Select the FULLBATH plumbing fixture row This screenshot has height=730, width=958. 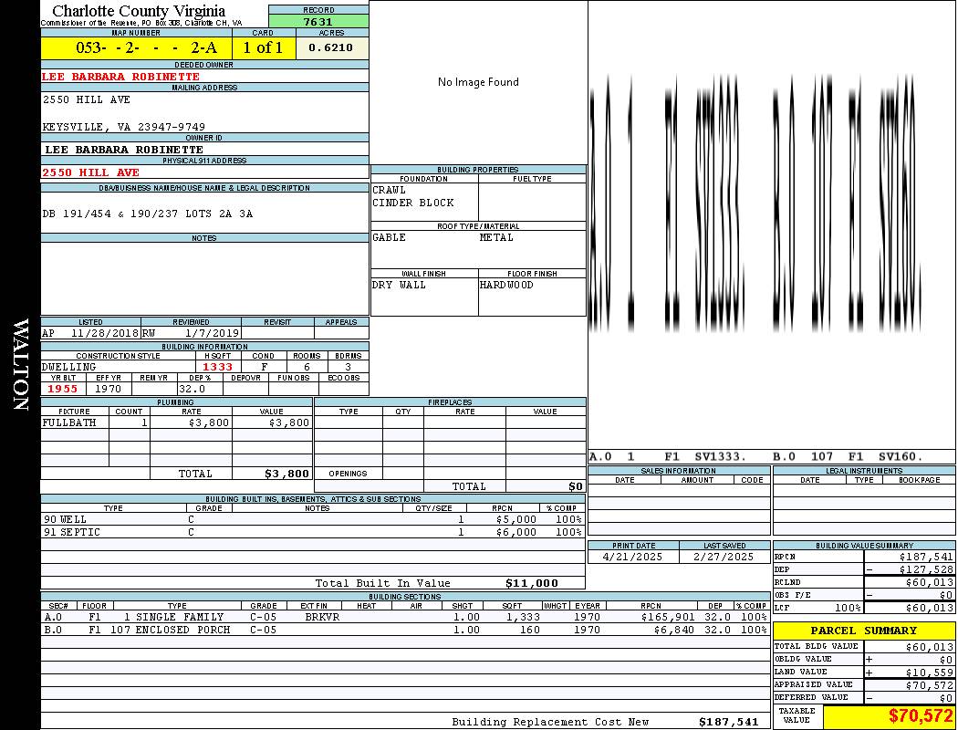point(177,422)
